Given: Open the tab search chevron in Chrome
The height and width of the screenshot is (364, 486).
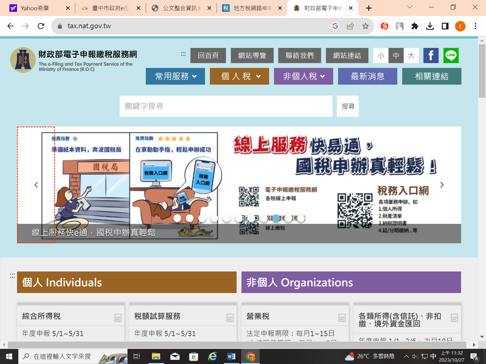Looking at the screenshot, I should point(410,7).
